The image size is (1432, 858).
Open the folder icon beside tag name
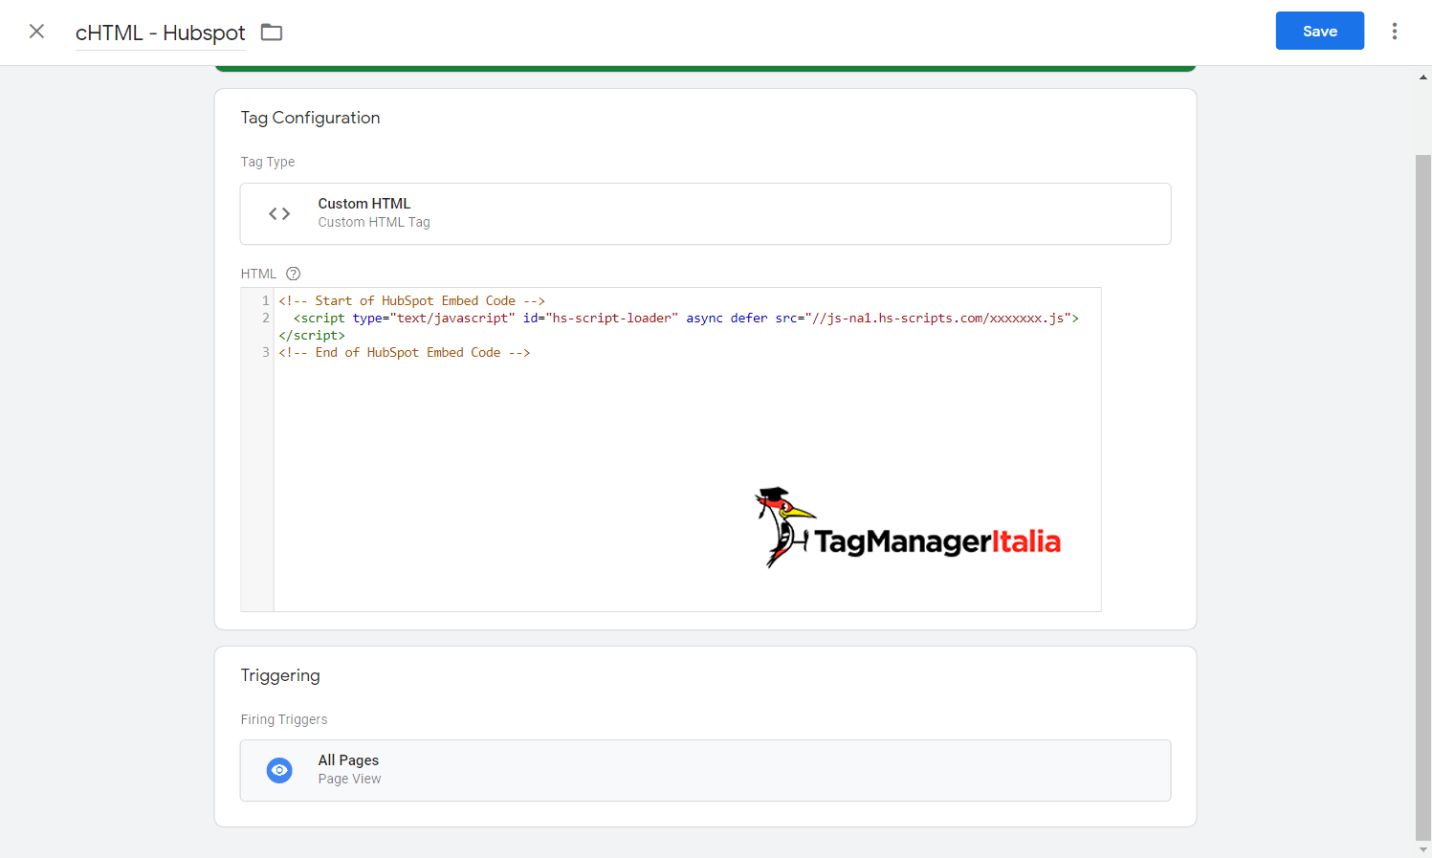pyautogui.click(x=272, y=33)
